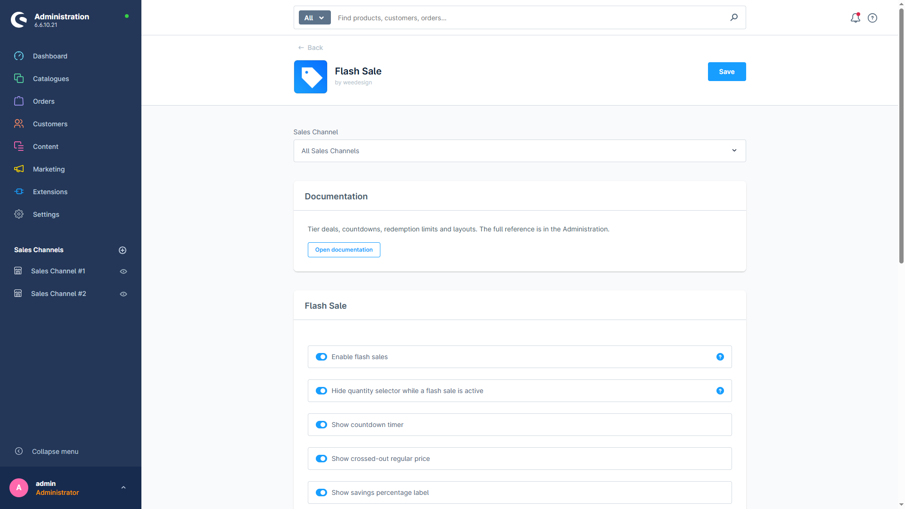Image resolution: width=905 pixels, height=509 pixels.
Task: Toggle Show crossed-out regular price switch
Action: click(x=321, y=459)
